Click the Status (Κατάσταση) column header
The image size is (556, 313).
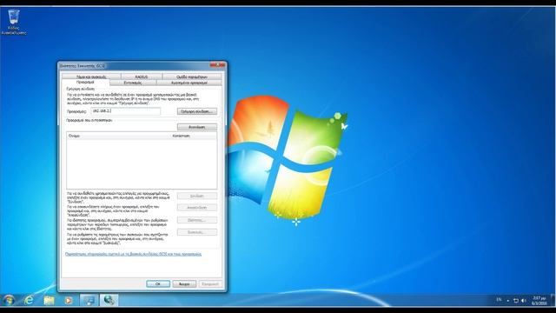point(194,136)
